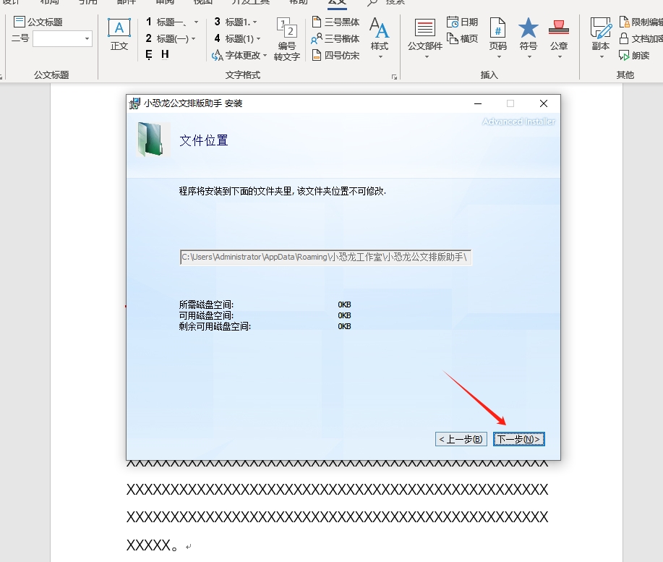Switch to the 视图 ribbon tab
Viewport: 663px width, 562px height.
pos(202,2)
